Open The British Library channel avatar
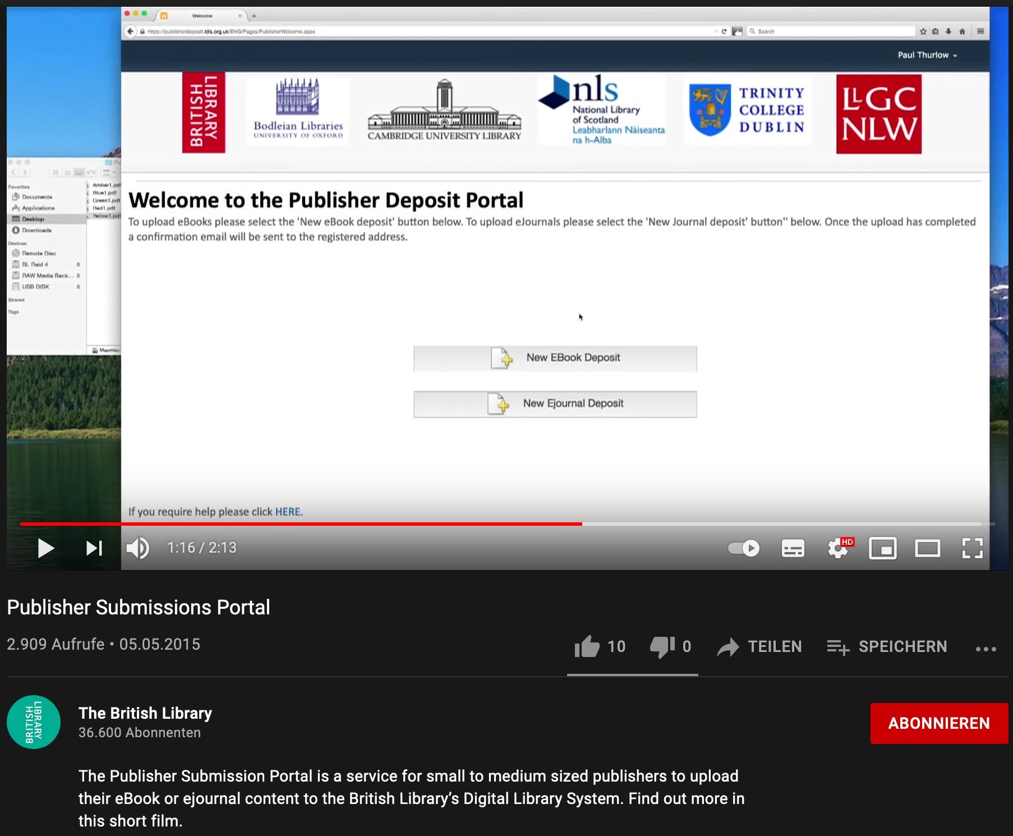This screenshot has height=836, width=1013. coord(34,722)
